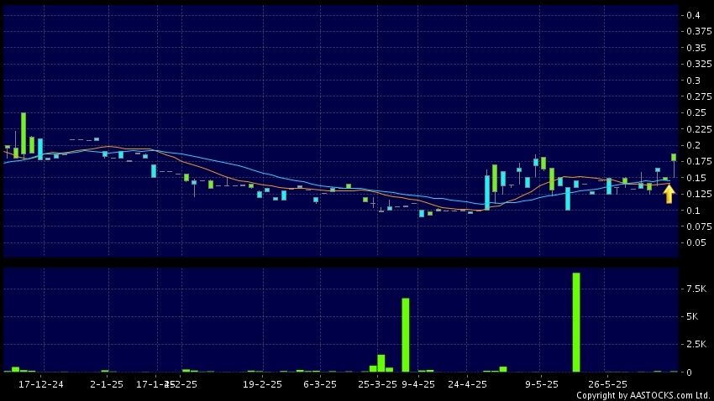
Task: Open the AASTOCKS.com copyright notice
Action: (x=643, y=395)
